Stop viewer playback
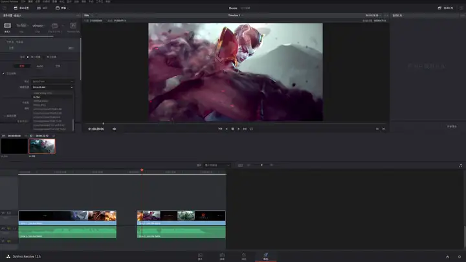466x262 pixels. tap(233, 129)
